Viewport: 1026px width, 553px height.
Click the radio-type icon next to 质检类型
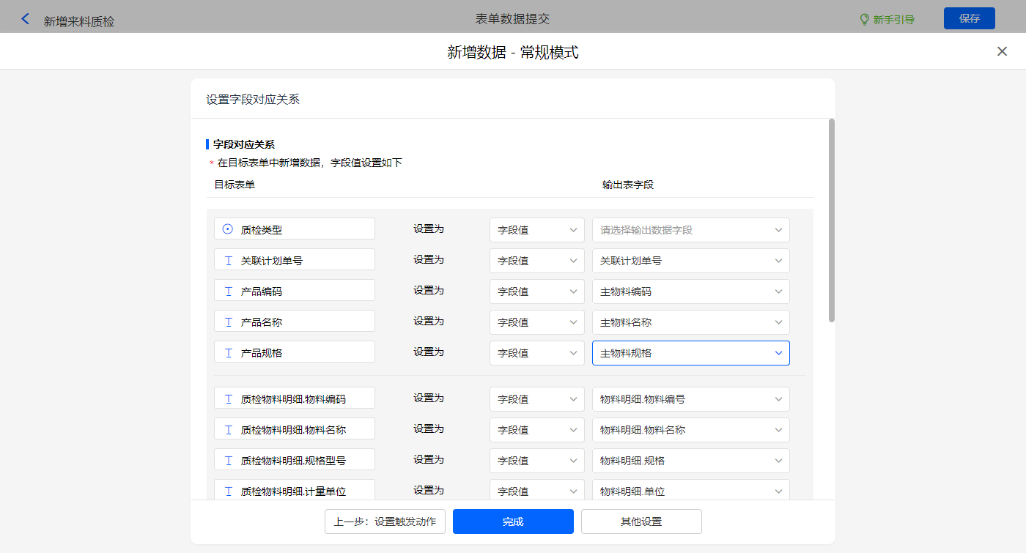click(x=228, y=229)
